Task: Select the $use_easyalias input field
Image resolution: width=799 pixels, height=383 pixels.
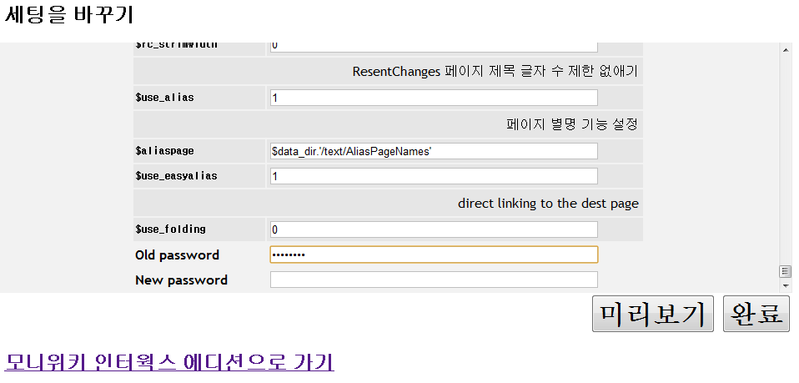Action: tap(434, 176)
